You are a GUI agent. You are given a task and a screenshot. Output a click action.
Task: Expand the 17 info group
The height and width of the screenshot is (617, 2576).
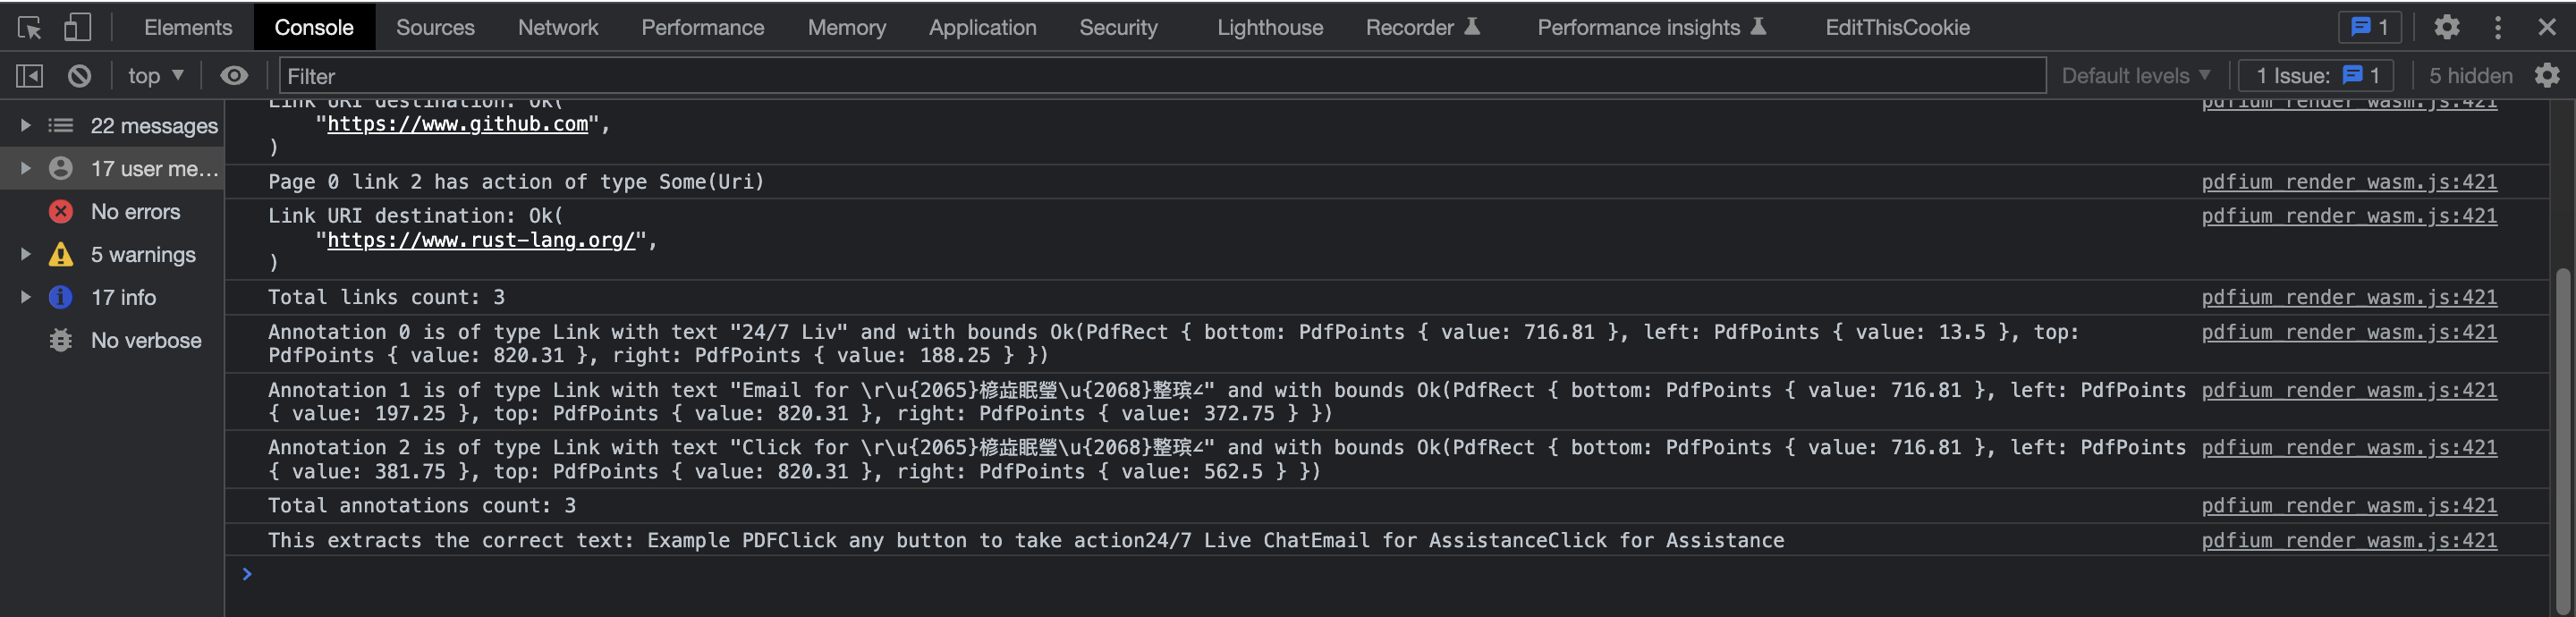click(x=25, y=298)
